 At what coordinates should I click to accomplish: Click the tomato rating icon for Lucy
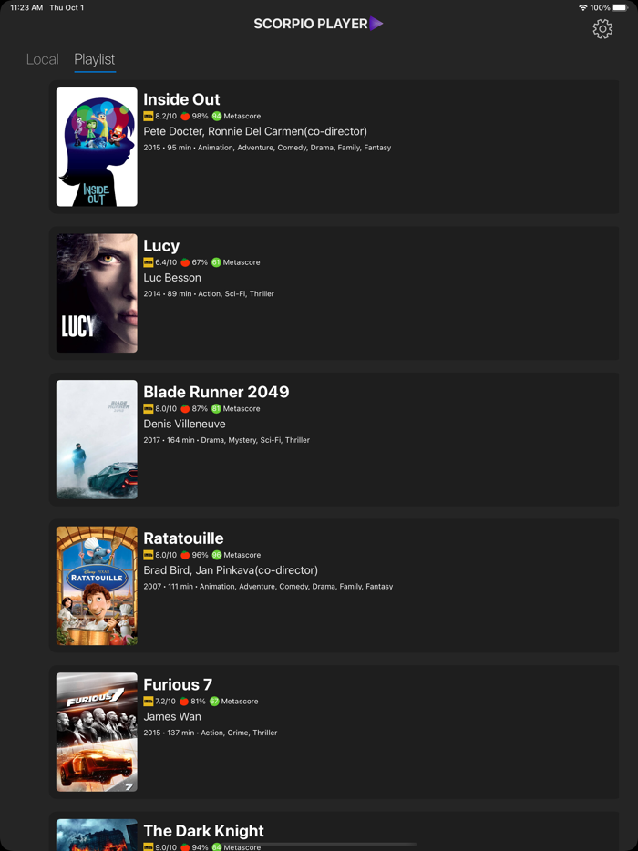(185, 262)
